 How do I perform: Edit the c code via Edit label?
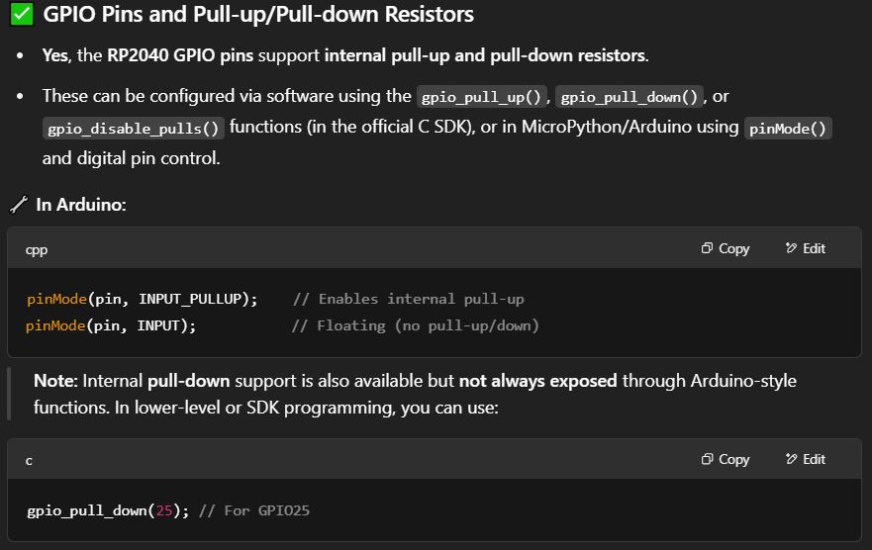point(815,459)
